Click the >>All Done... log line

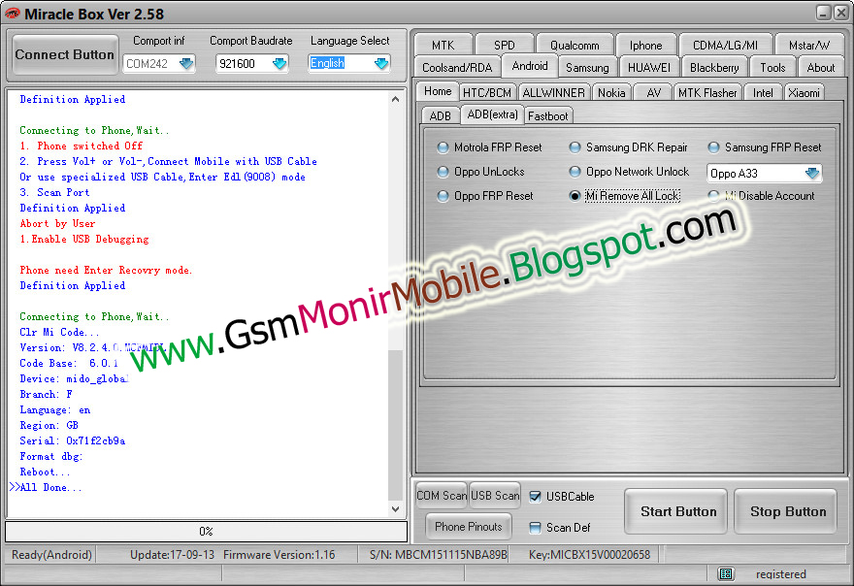click(46, 487)
